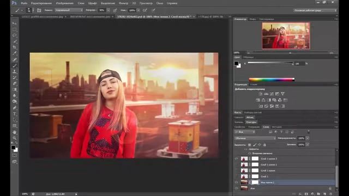
Task: Open the Файл menu
Action: click(24, 3)
